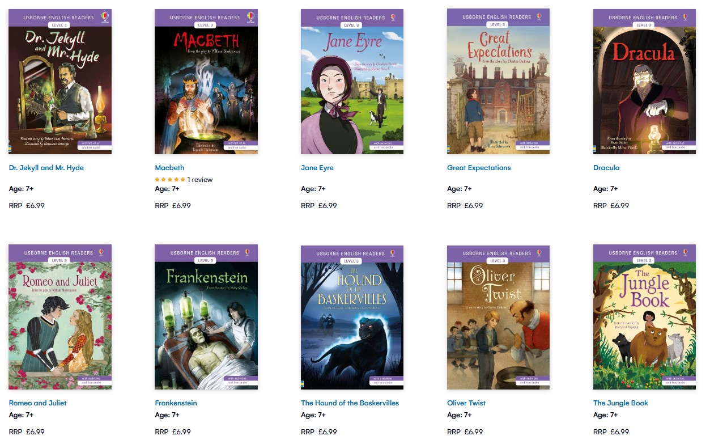The image size is (710, 440).
Task: Open The Hound of the Baskervilles link
Action: pos(350,403)
